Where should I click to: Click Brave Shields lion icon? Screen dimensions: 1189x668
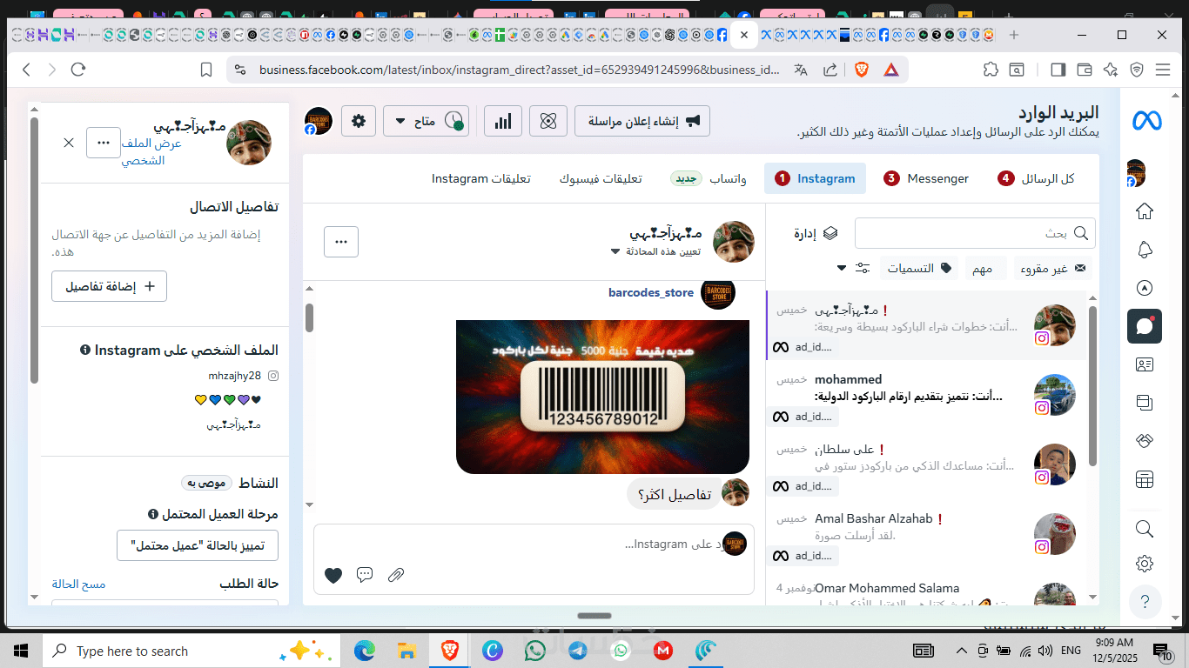click(x=862, y=70)
